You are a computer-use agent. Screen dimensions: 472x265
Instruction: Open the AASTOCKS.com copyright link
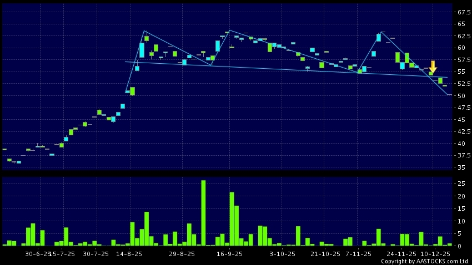coord(425,261)
